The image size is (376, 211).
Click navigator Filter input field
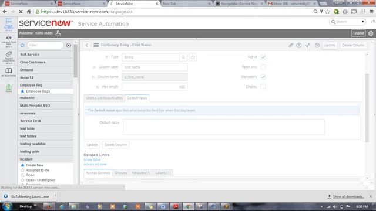pyautogui.click(x=45, y=45)
